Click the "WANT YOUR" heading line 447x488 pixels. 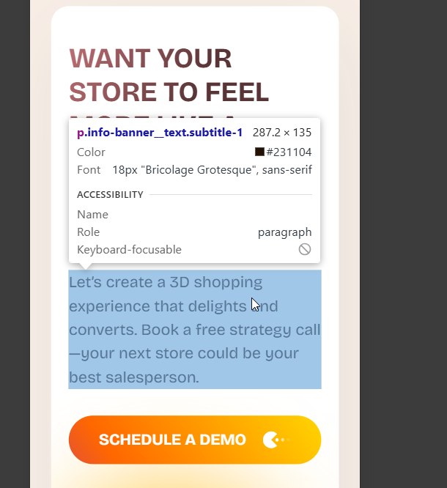coord(150,59)
